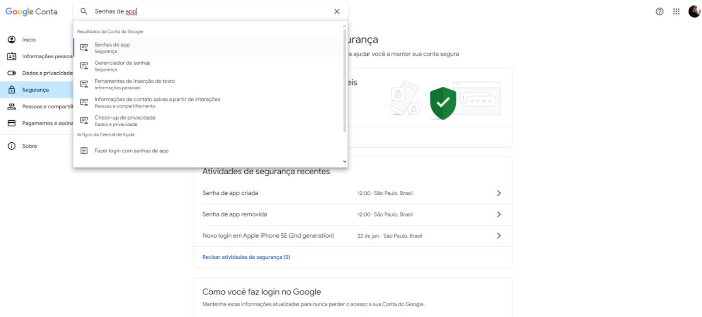Click the search results scrollbar thumb
This screenshot has width=702, height=317.
click(x=344, y=81)
